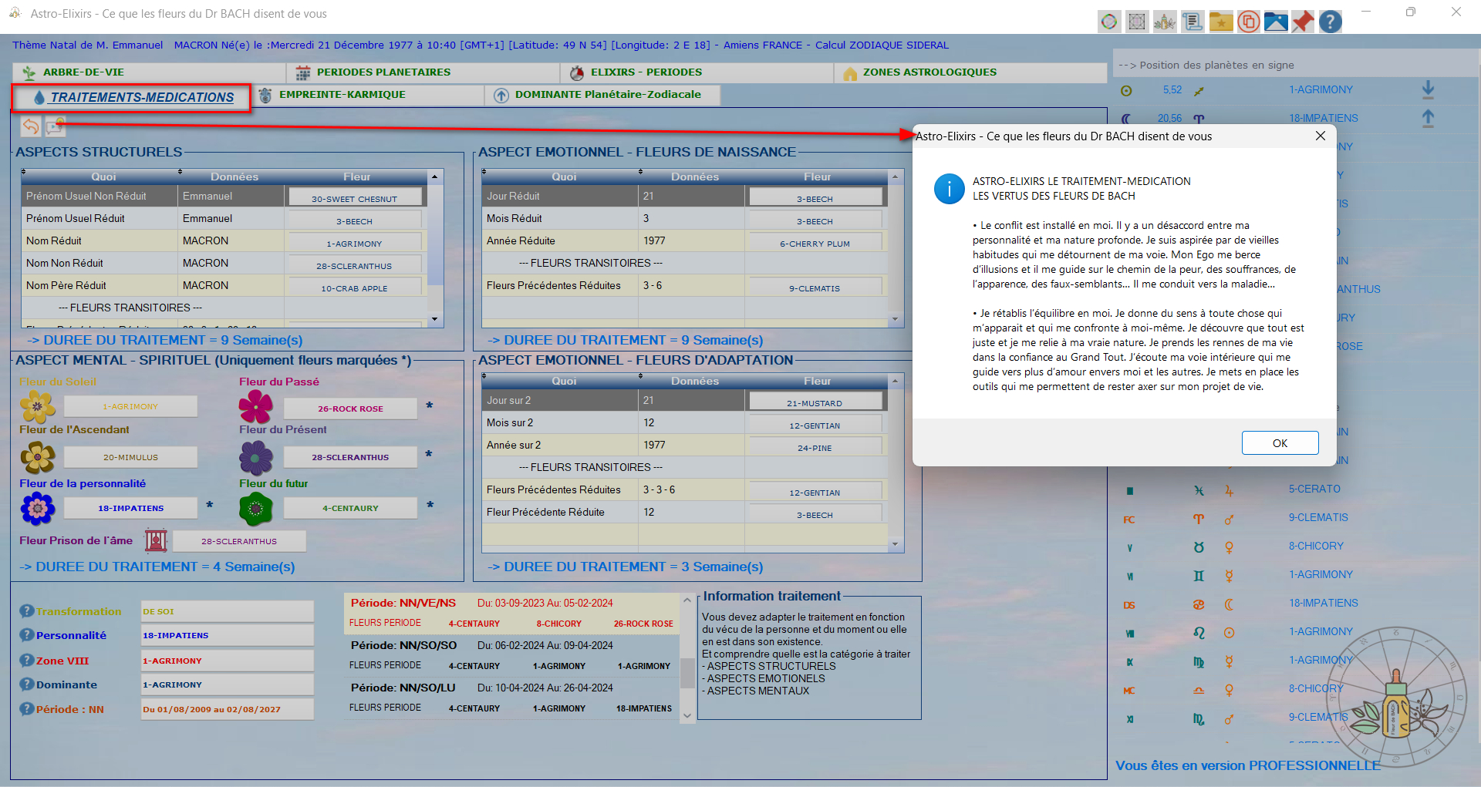Click OK in the Astro-Elixirs dialog
1481x787 pixels.
pos(1280,443)
